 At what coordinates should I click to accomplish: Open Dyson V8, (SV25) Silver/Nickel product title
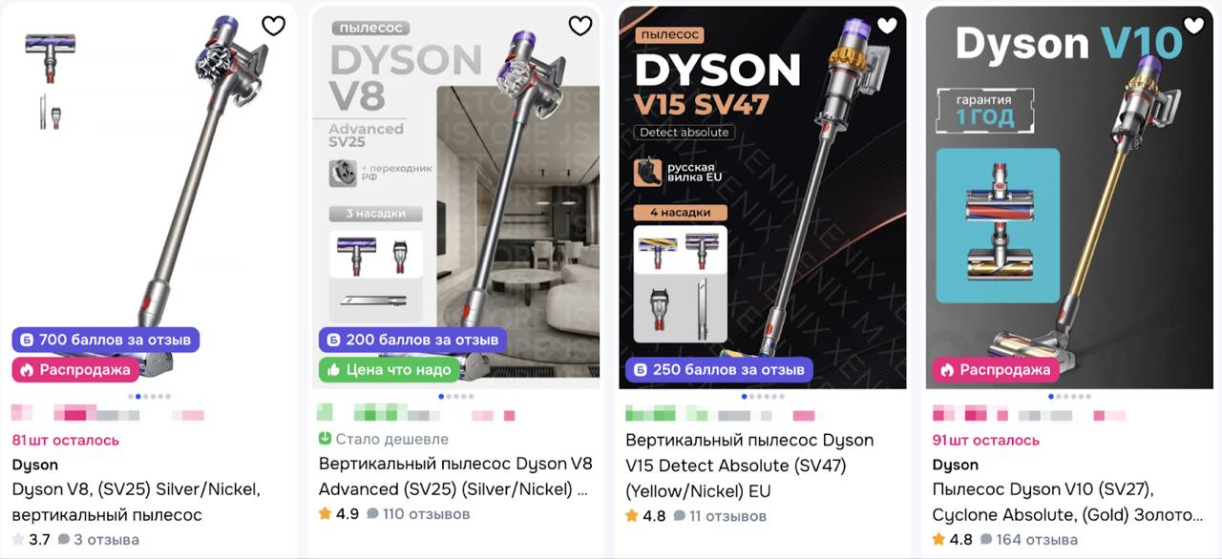[x=136, y=502]
